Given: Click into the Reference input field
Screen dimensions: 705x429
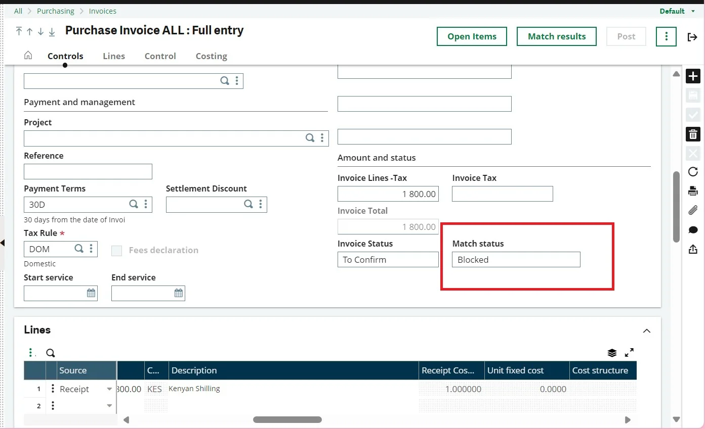Looking at the screenshot, I should (88, 172).
